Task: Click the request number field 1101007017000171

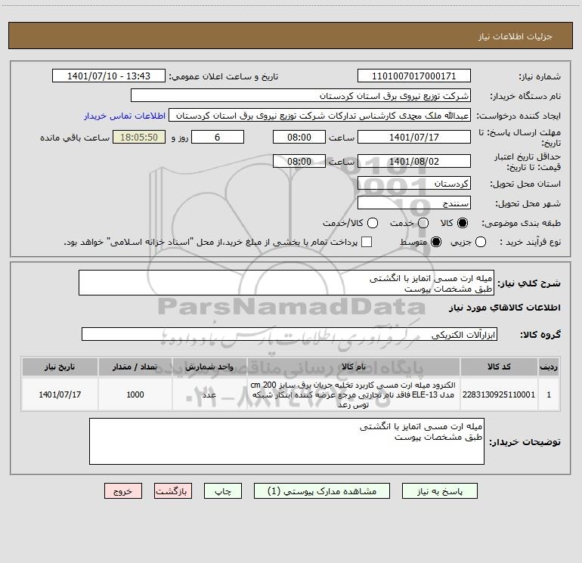Action: (414, 76)
